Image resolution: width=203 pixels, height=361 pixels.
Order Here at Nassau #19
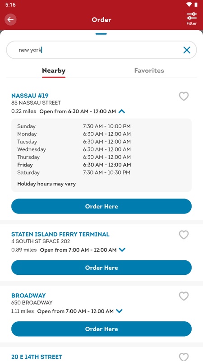pyautogui.click(x=101, y=206)
